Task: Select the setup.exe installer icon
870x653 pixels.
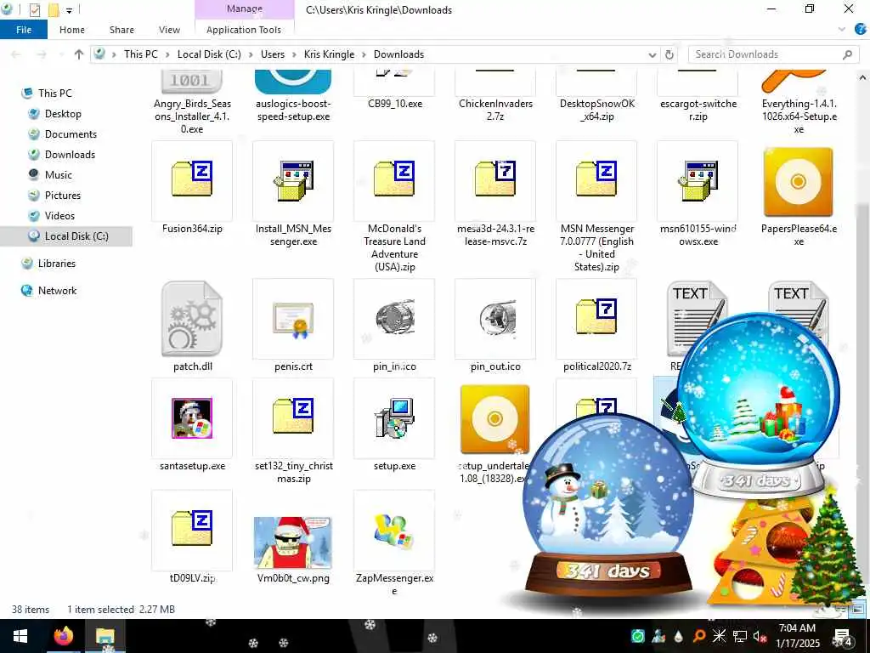Action: (x=394, y=418)
